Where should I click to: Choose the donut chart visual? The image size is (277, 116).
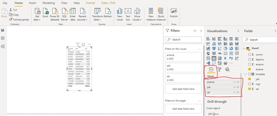coord(231,48)
